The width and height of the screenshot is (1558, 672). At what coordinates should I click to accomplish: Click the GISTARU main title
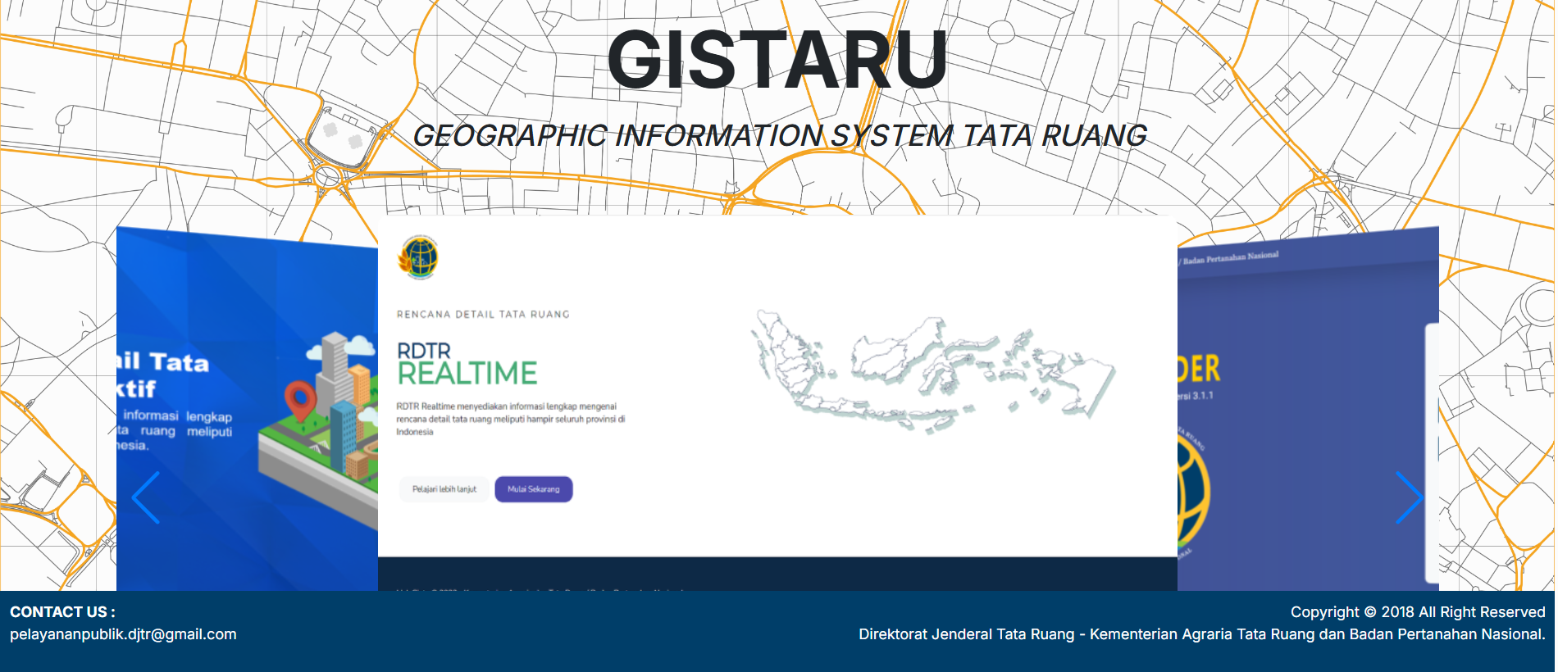pos(777,60)
